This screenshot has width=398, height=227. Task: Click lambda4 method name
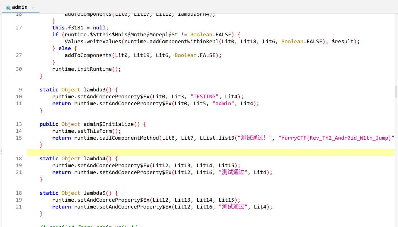pos(95,159)
